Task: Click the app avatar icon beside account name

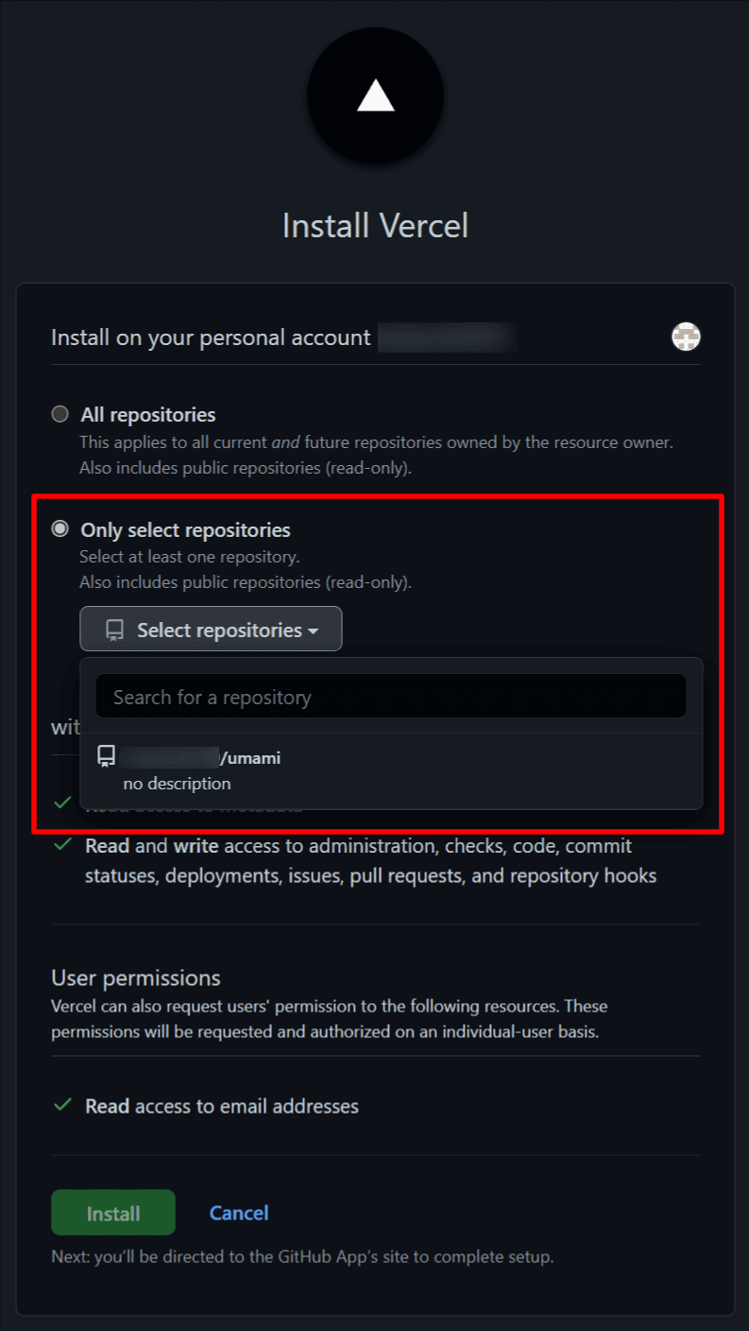Action: (x=686, y=337)
